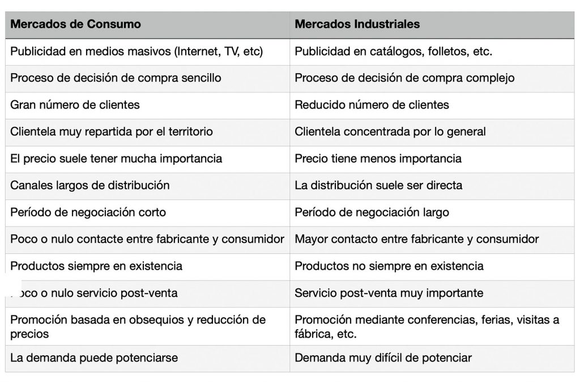
Task: Select the "Reducido número de clientes" cell
Action: 372,105
